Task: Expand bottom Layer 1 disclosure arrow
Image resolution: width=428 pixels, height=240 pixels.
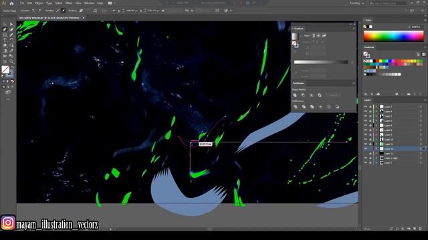Action: tap(377, 163)
